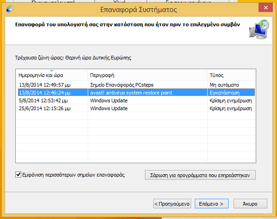Toggle the Εμφάνιση περισσότερων σημείων επαναφοράς checkbox
Viewport: 277px width, 219px height.
(x=18, y=175)
